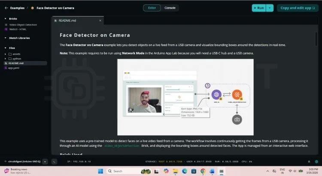Launch Copilot from the taskbar
Image resolution: width=322 pixels, height=176 pixels.
point(166,171)
